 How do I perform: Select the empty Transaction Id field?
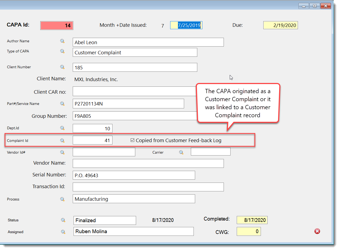(148, 187)
